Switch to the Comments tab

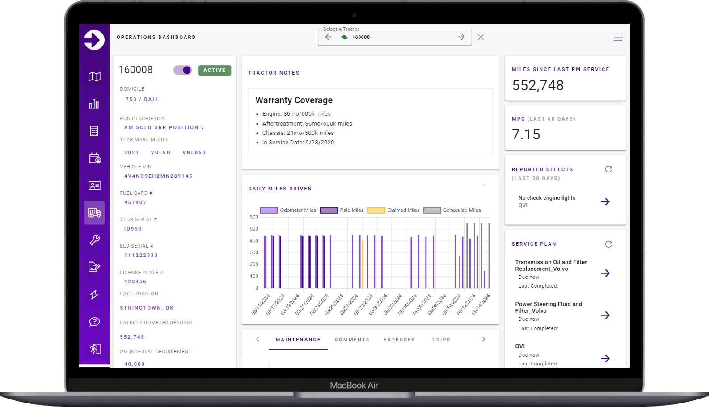pyautogui.click(x=352, y=340)
